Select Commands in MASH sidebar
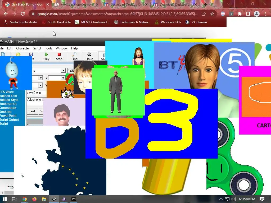The height and width of the screenshot is (203, 271). pyautogui.click(x=8, y=108)
